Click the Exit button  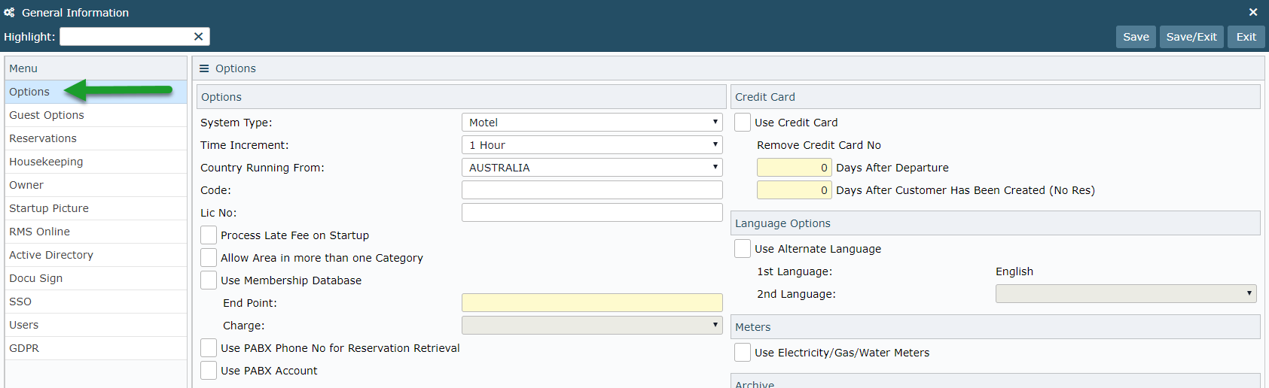(x=1246, y=37)
